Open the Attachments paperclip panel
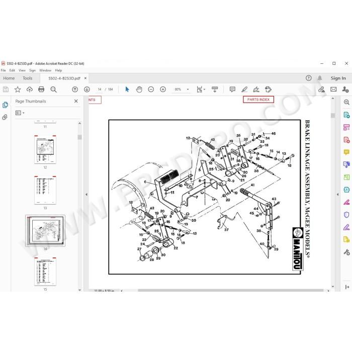Viewport: 352px width, 352px height. click(x=5, y=117)
